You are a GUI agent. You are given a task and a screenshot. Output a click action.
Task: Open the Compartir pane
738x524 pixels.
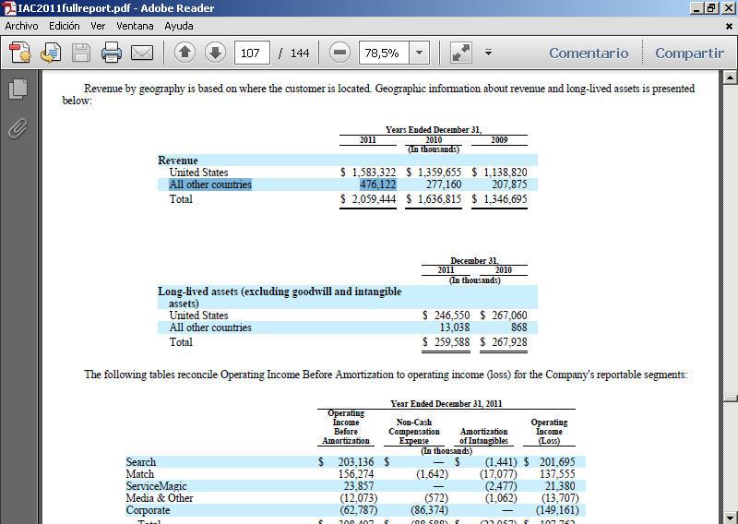click(x=689, y=53)
